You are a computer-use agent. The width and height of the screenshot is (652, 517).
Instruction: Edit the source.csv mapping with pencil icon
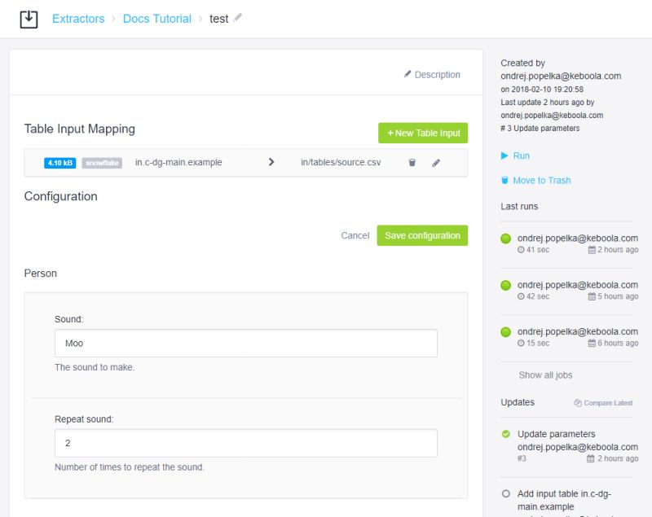click(x=437, y=162)
